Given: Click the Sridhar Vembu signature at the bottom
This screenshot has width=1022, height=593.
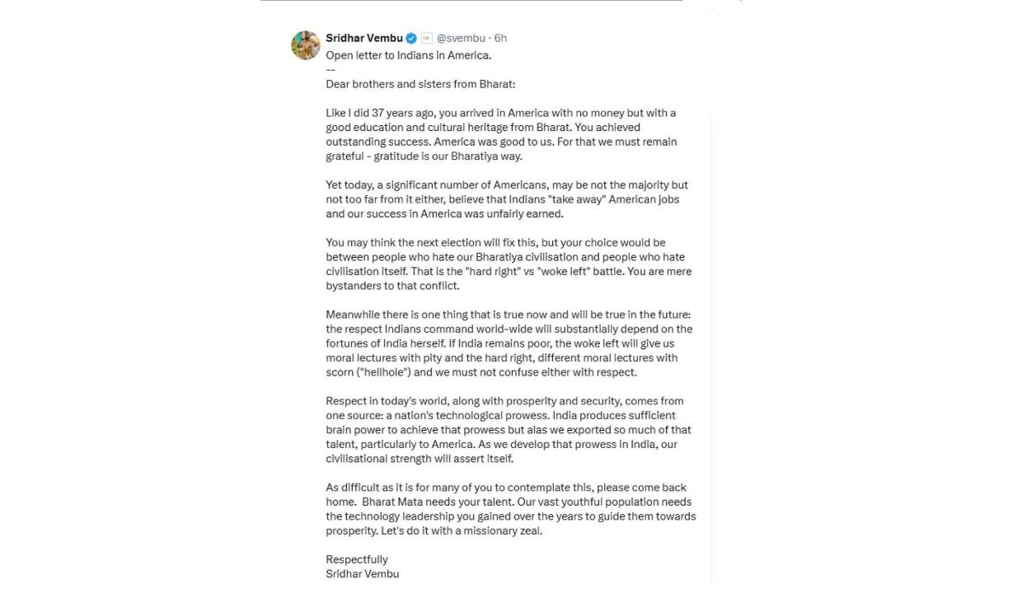Looking at the screenshot, I should pyautogui.click(x=362, y=574).
